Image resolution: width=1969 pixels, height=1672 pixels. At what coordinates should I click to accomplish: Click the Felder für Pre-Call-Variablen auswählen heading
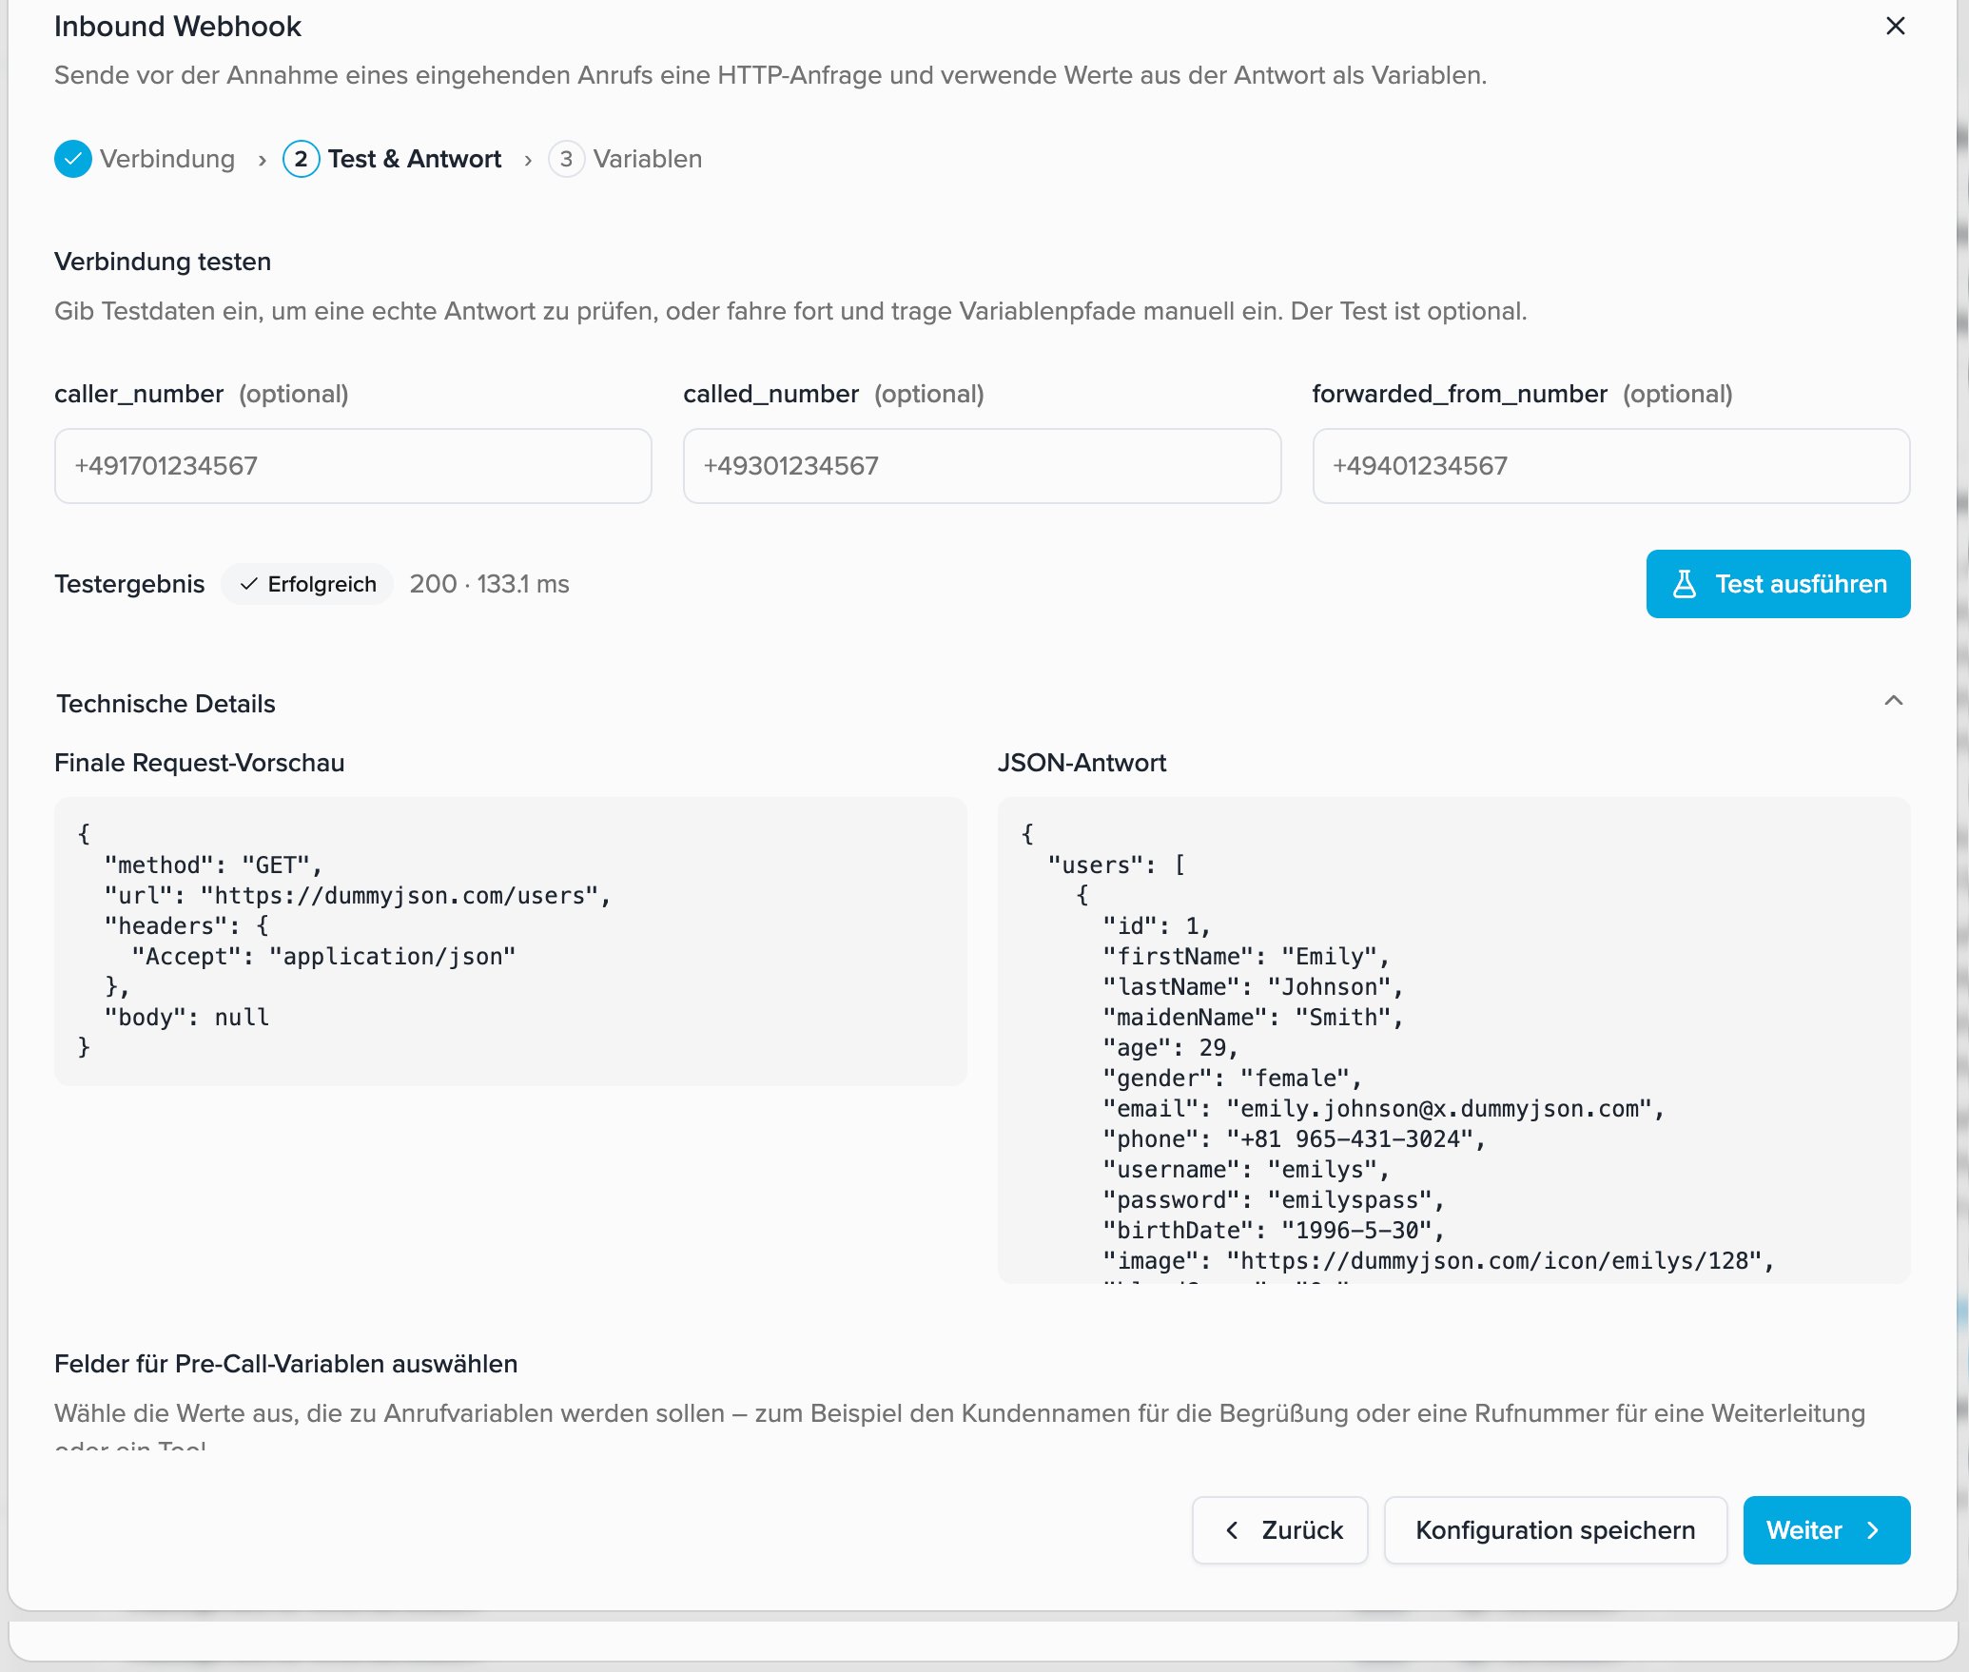285,1364
